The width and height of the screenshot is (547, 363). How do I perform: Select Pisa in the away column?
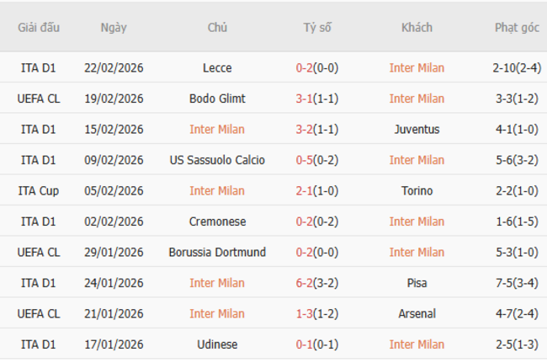pos(417,283)
